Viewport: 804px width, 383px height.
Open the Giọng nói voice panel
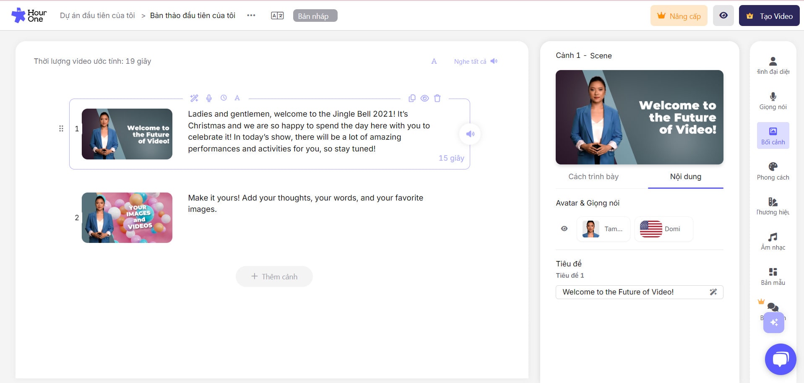click(773, 101)
